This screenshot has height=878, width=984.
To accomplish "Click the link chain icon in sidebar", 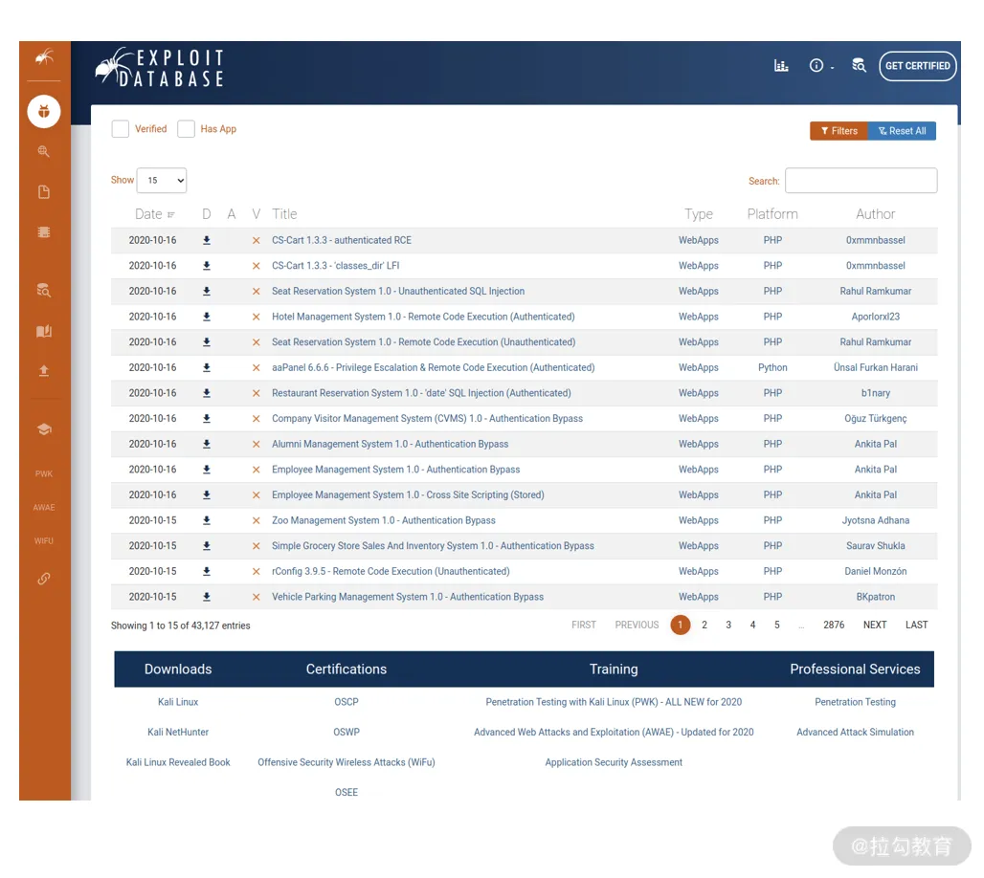I will (x=44, y=579).
